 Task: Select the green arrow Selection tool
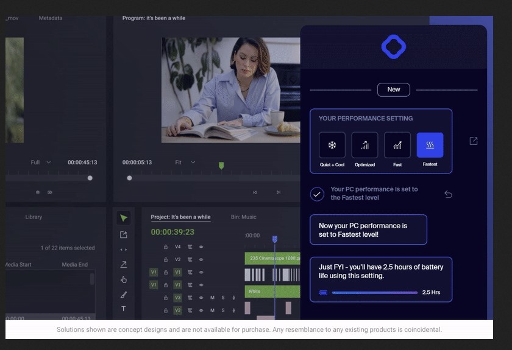(124, 218)
